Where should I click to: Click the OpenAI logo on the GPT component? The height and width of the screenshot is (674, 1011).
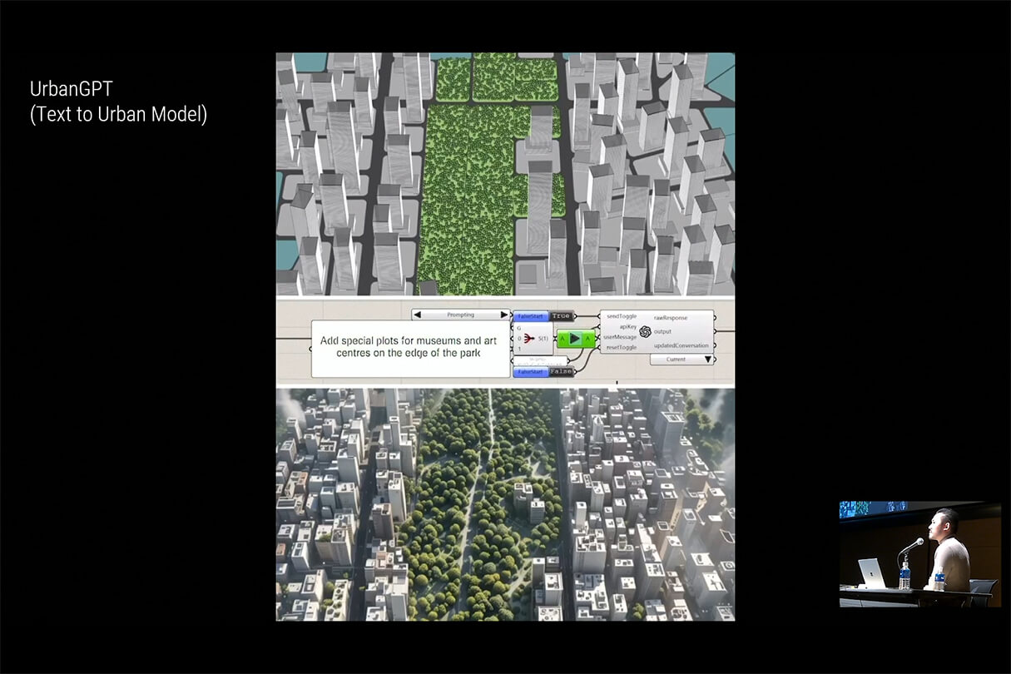coord(645,331)
